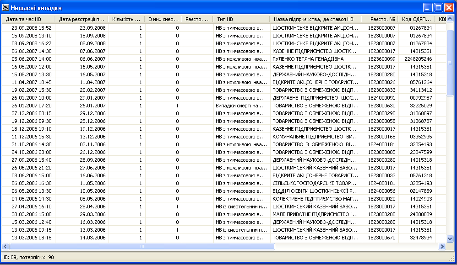
Task: Select row dated 27.09.2006 15:40
Action: (x=223, y=160)
